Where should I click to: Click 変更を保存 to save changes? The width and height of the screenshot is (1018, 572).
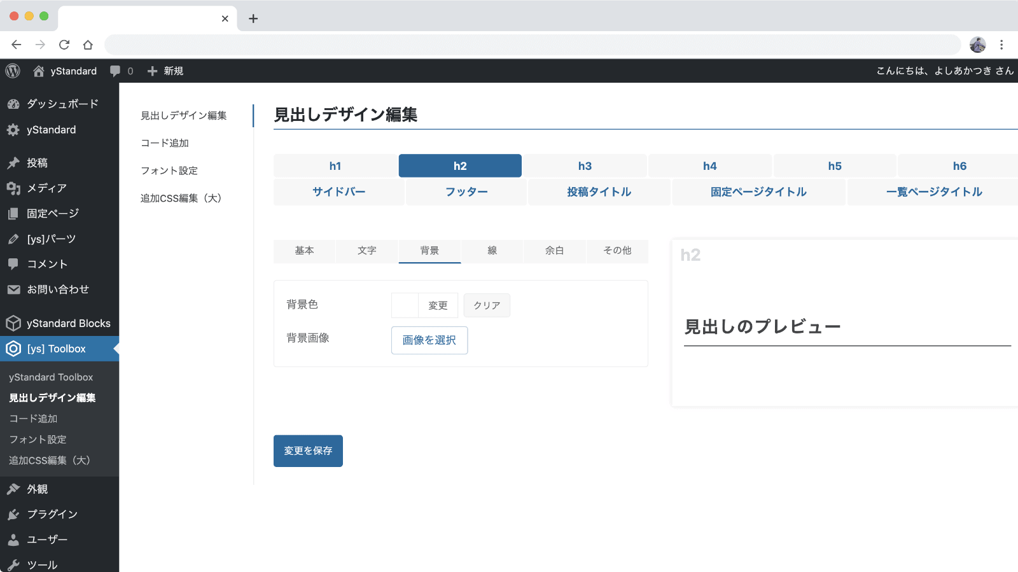(308, 451)
